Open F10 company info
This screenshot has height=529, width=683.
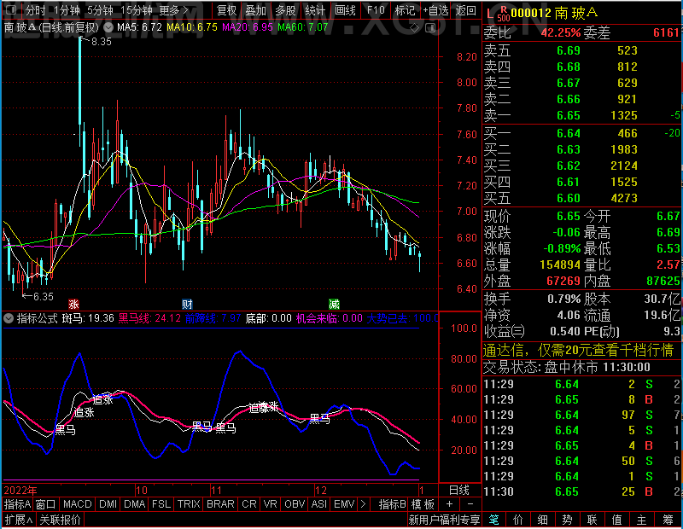[376, 10]
